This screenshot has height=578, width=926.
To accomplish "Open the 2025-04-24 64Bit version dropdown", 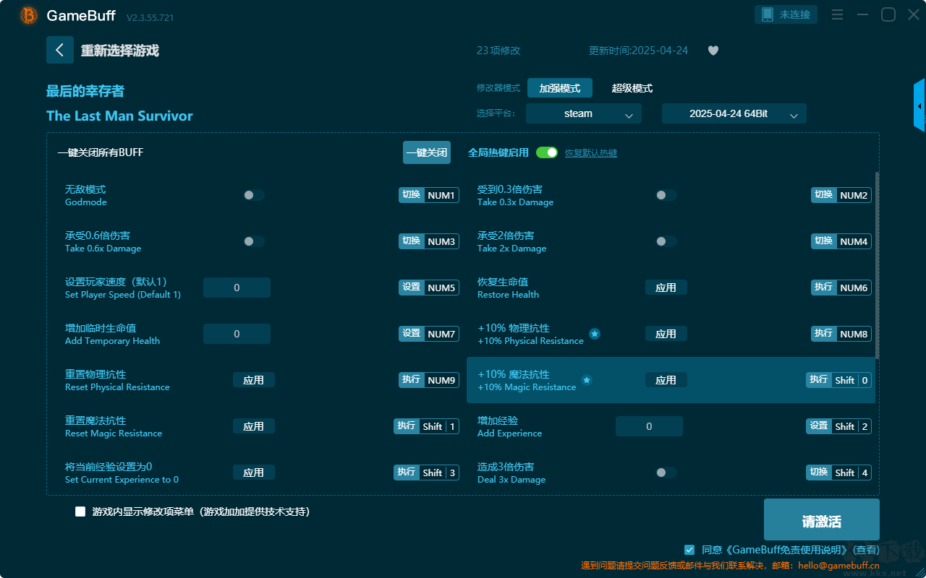I will [x=734, y=113].
